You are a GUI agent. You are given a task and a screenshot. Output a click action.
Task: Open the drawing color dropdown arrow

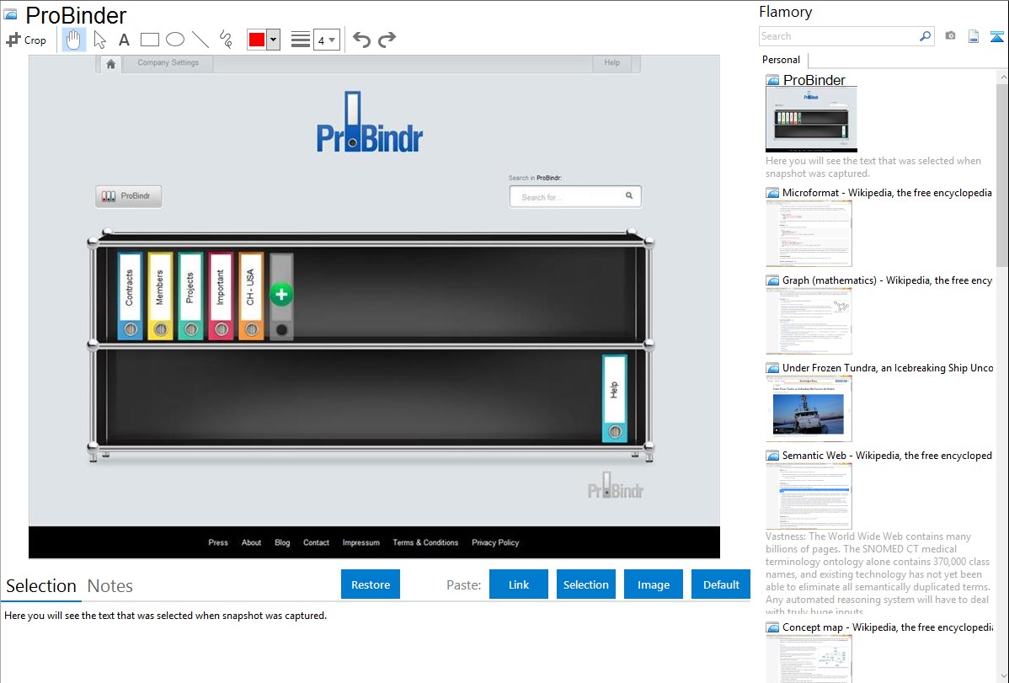274,40
